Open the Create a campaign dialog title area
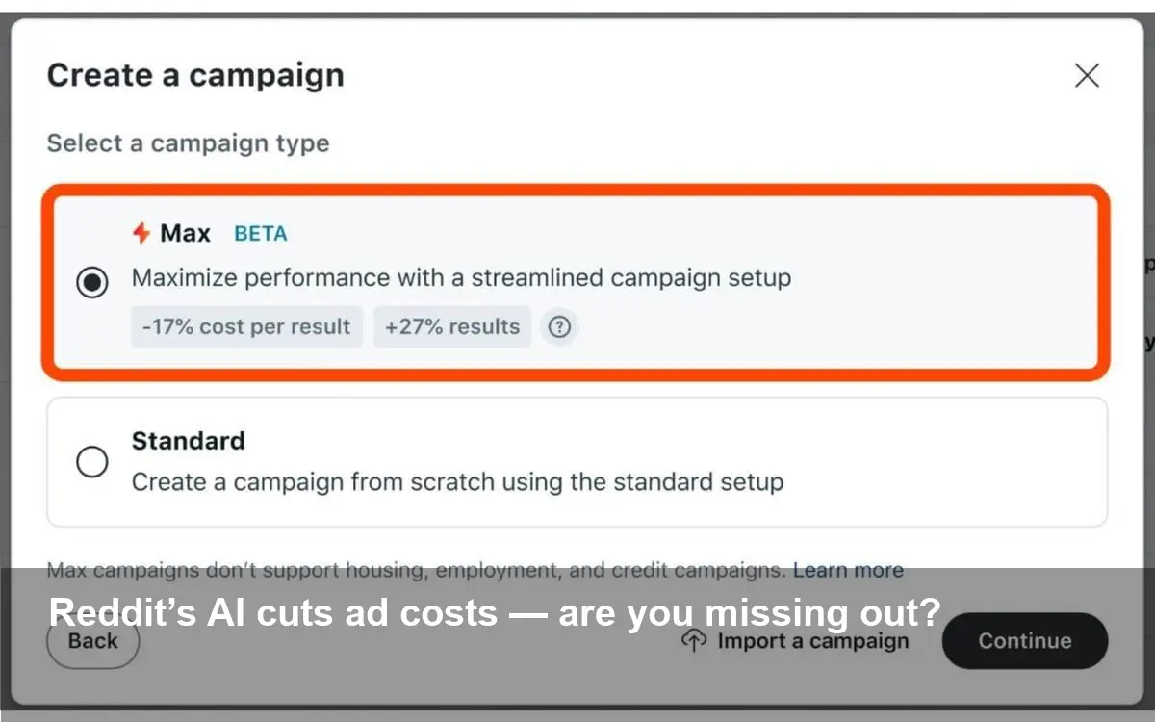The height and width of the screenshot is (722, 1155). (x=194, y=75)
